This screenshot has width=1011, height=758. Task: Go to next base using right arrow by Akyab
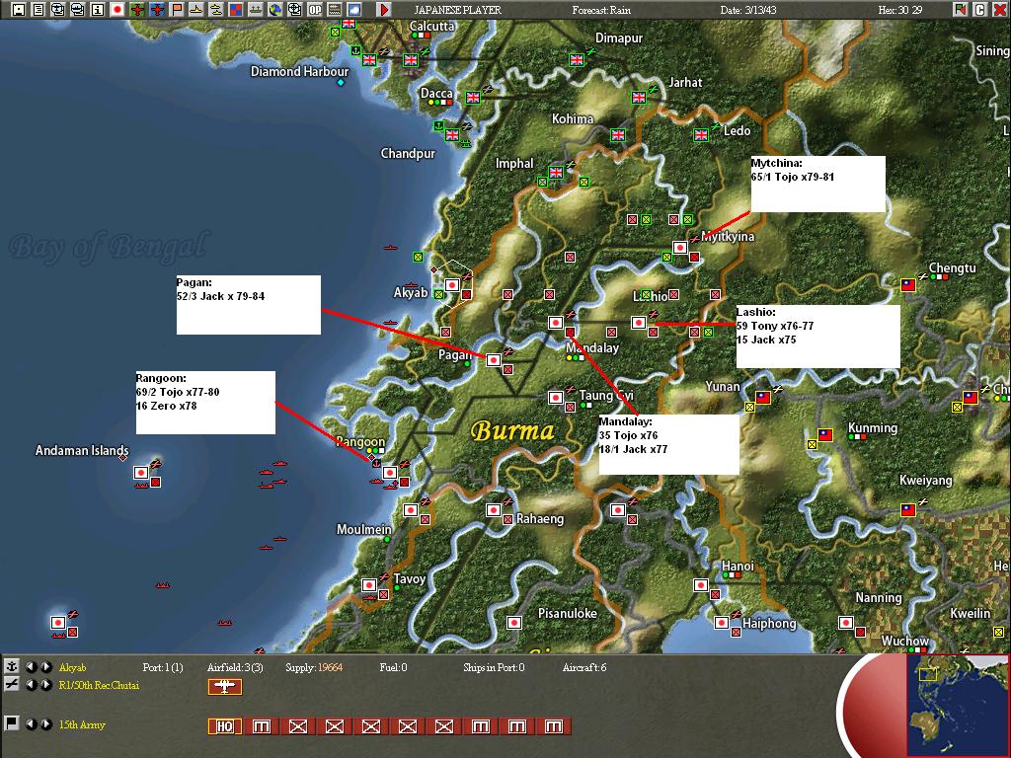click(45, 667)
